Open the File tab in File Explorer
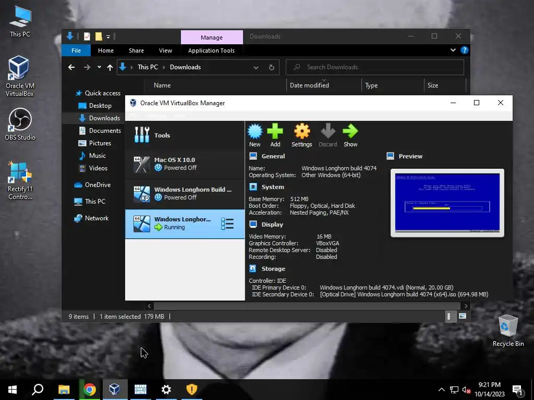This screenshot has height=400, width=534. (76, 51)
